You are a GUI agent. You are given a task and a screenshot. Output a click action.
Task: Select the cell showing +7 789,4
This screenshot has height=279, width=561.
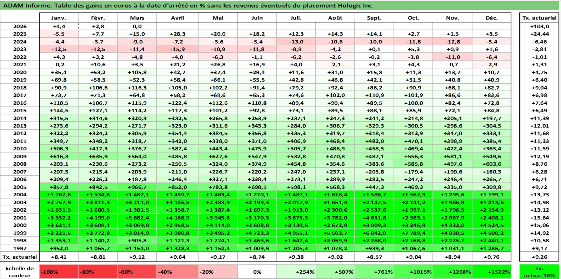(x=414, y=233)
